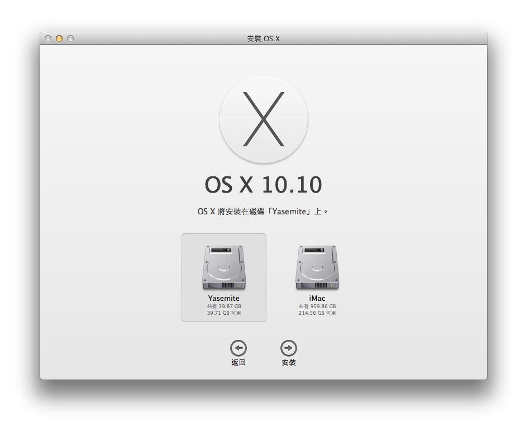Click the '共有 959.86 GB' capacity text
Viewport: 520px width, 427px height.
317,306
